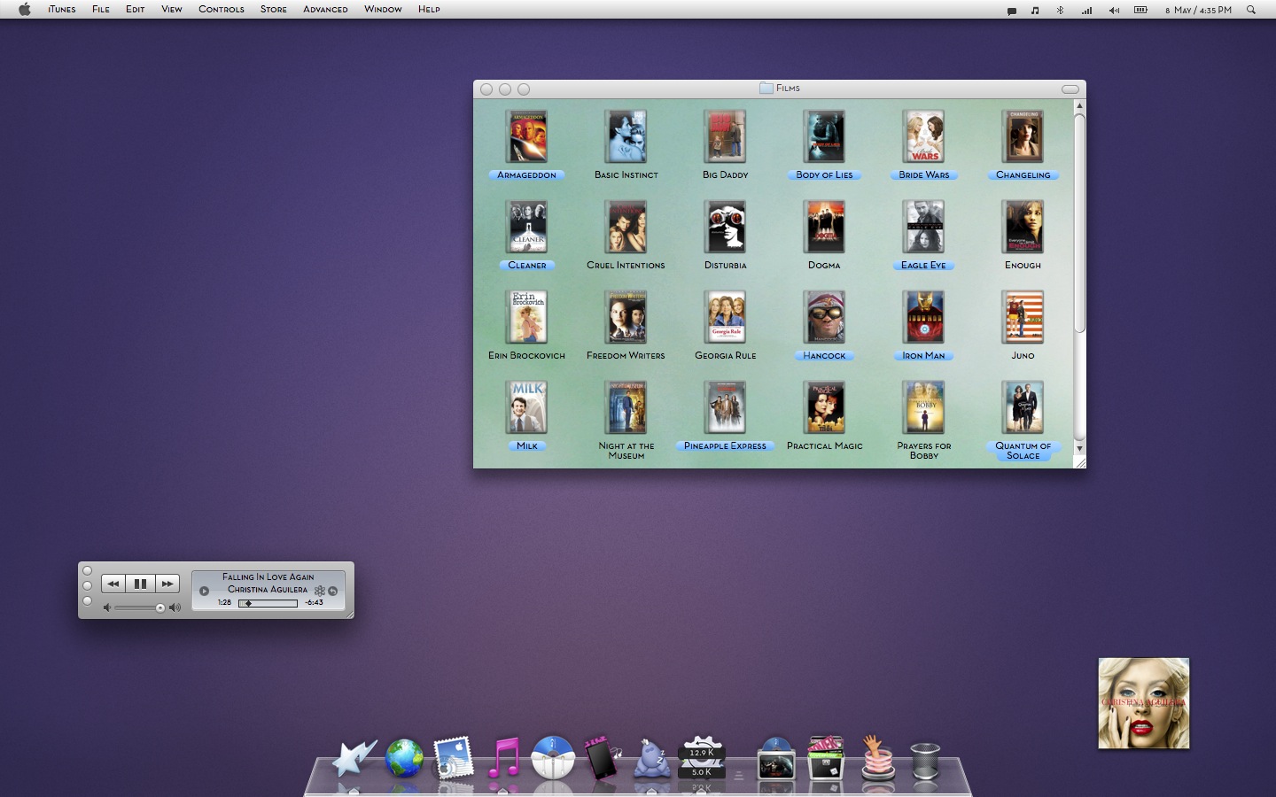Click the Dogma film icon

coord(825,227)
